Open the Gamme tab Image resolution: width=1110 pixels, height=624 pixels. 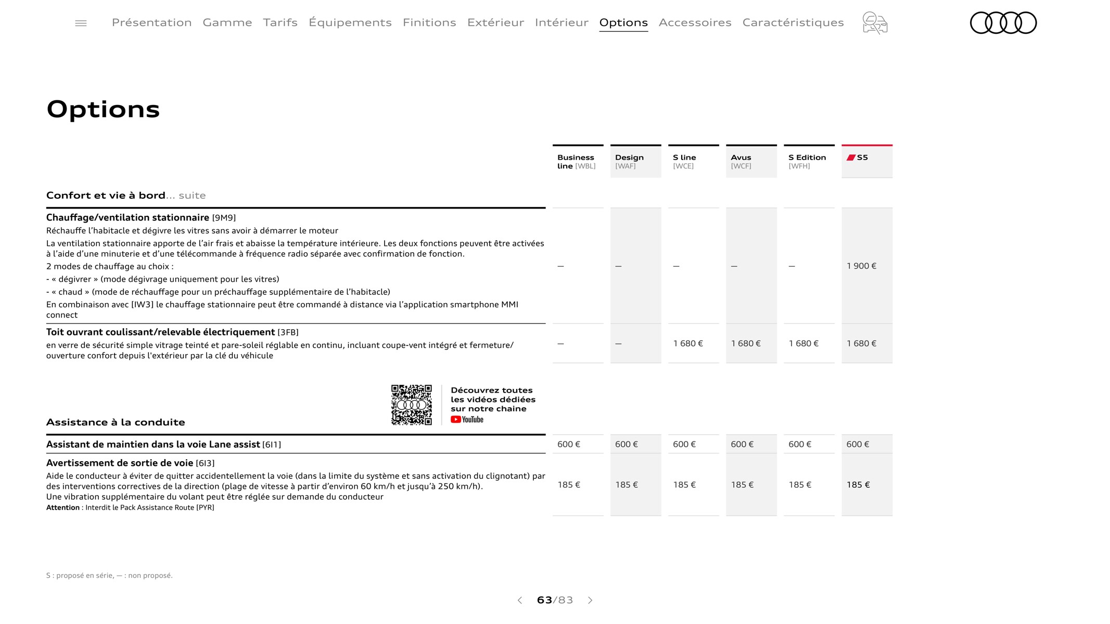227,22
